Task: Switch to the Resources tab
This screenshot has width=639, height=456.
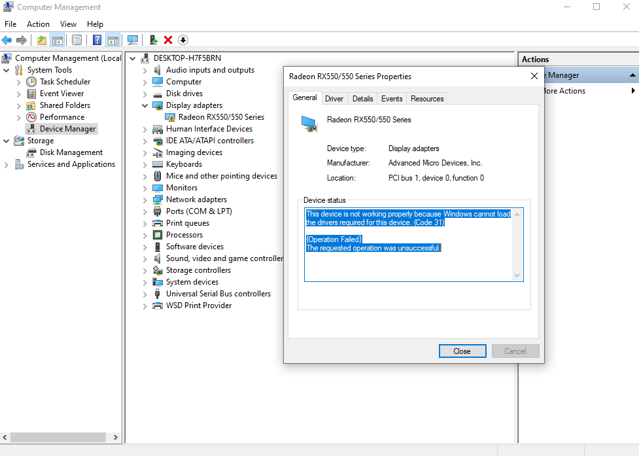Action: click(x=427, y=99)
